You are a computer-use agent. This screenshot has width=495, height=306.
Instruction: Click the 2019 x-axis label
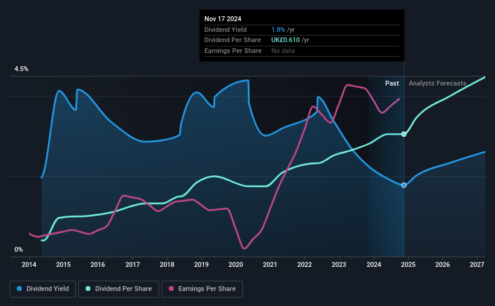(x=201, y=264)
